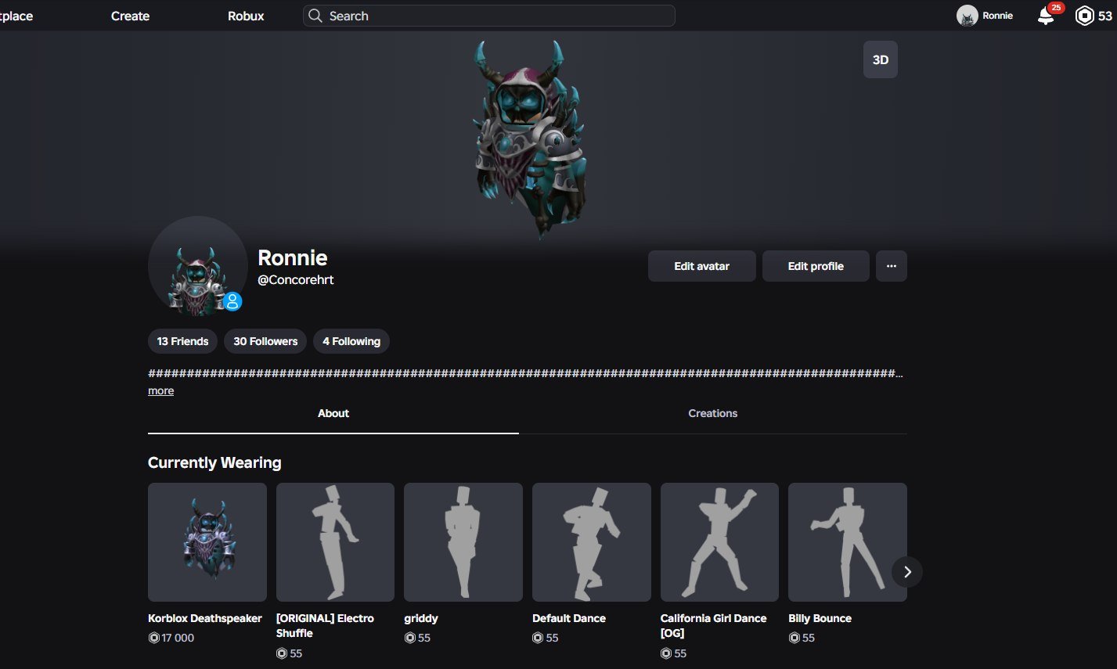The image size is (1117, 669).
Task: Open the Korblox Deathspeaker thumbnail
Action: coord(207,541)
